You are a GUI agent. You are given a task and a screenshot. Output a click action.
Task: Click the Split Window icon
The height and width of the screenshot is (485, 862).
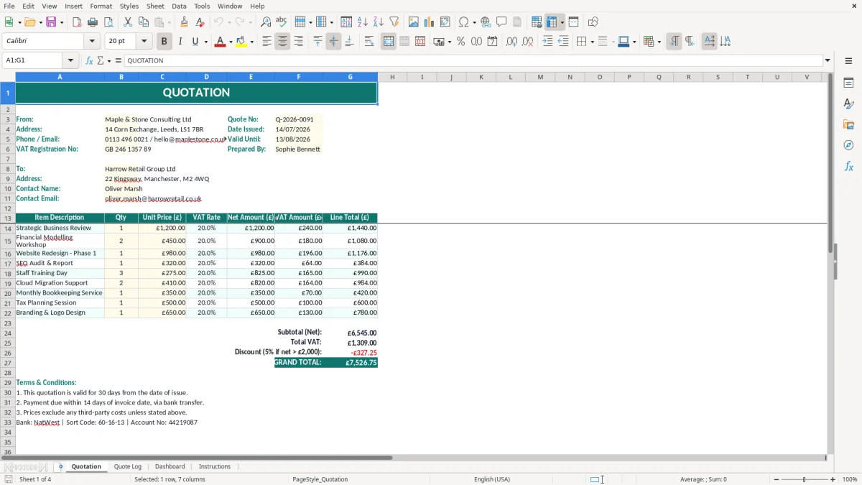tap(574, 22)
